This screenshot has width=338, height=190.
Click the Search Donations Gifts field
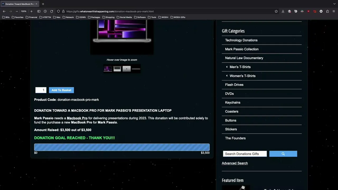click(245, 154)
